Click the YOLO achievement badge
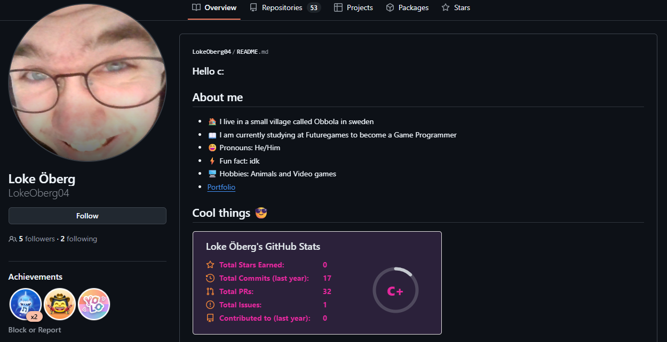Screen dimensions: 667x342 [x=94, y=304]
